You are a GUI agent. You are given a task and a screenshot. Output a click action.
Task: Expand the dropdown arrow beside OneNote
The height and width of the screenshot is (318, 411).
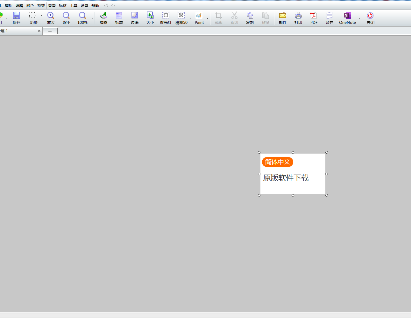pos(359,18)
